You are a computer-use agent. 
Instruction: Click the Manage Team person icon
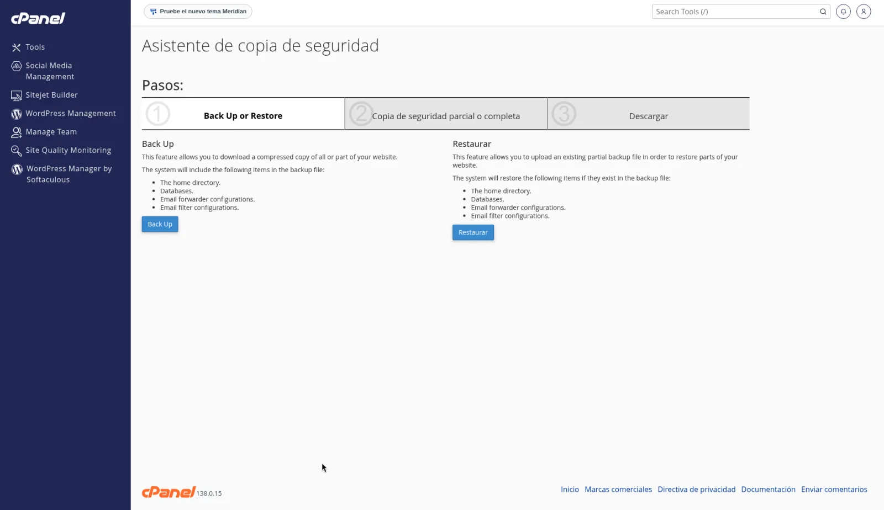[x=17, y=132]
